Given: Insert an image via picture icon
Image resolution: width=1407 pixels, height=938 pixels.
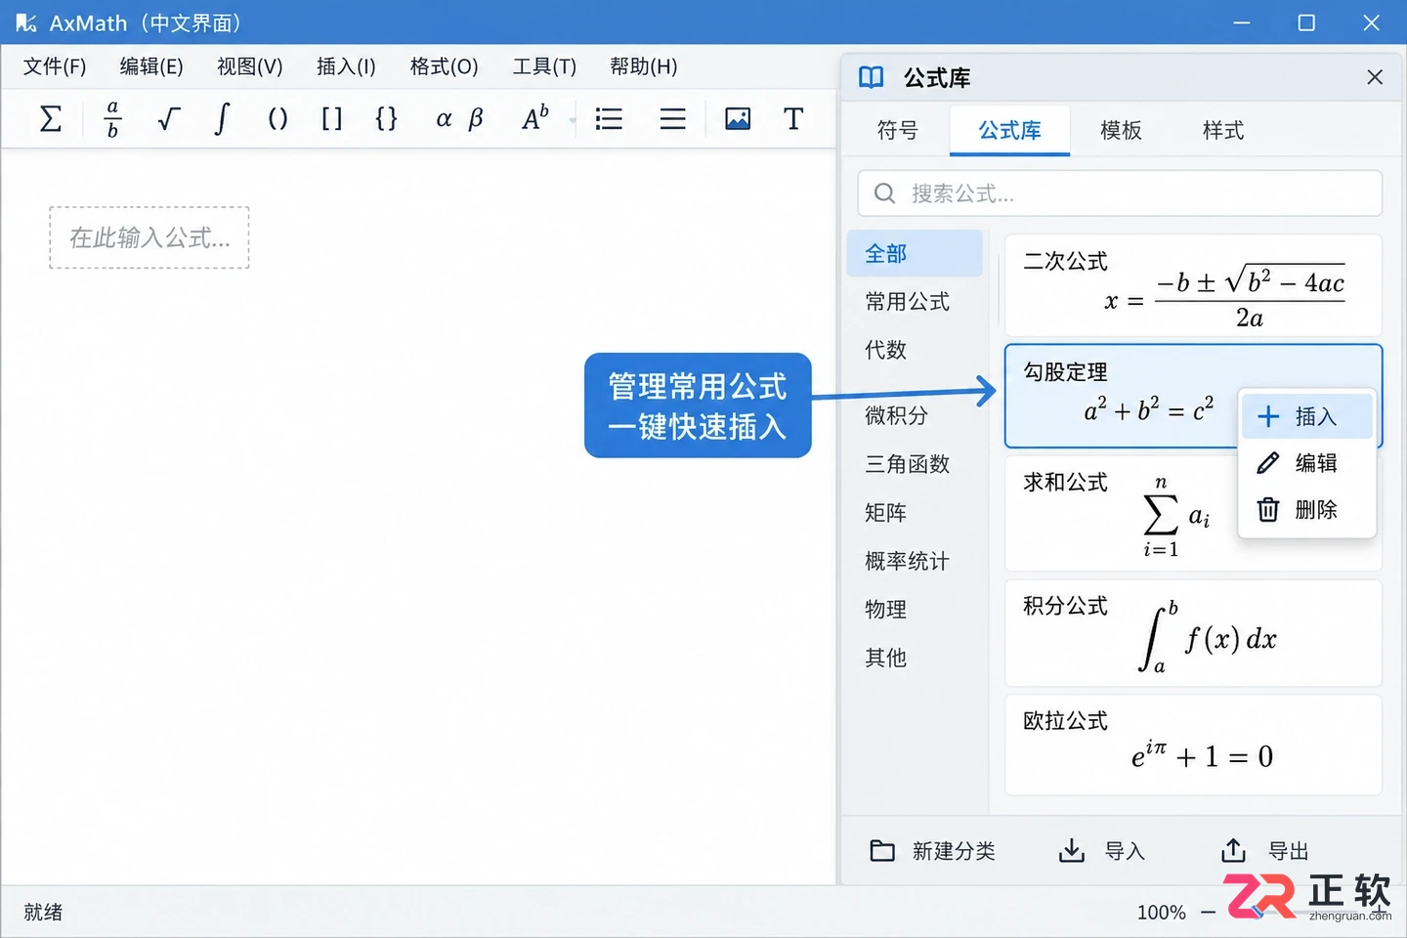Looking at the screenshot, I should (x=738, y=119).
